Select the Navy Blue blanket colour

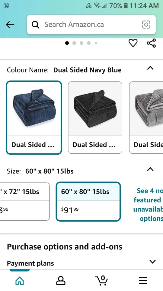34,118
